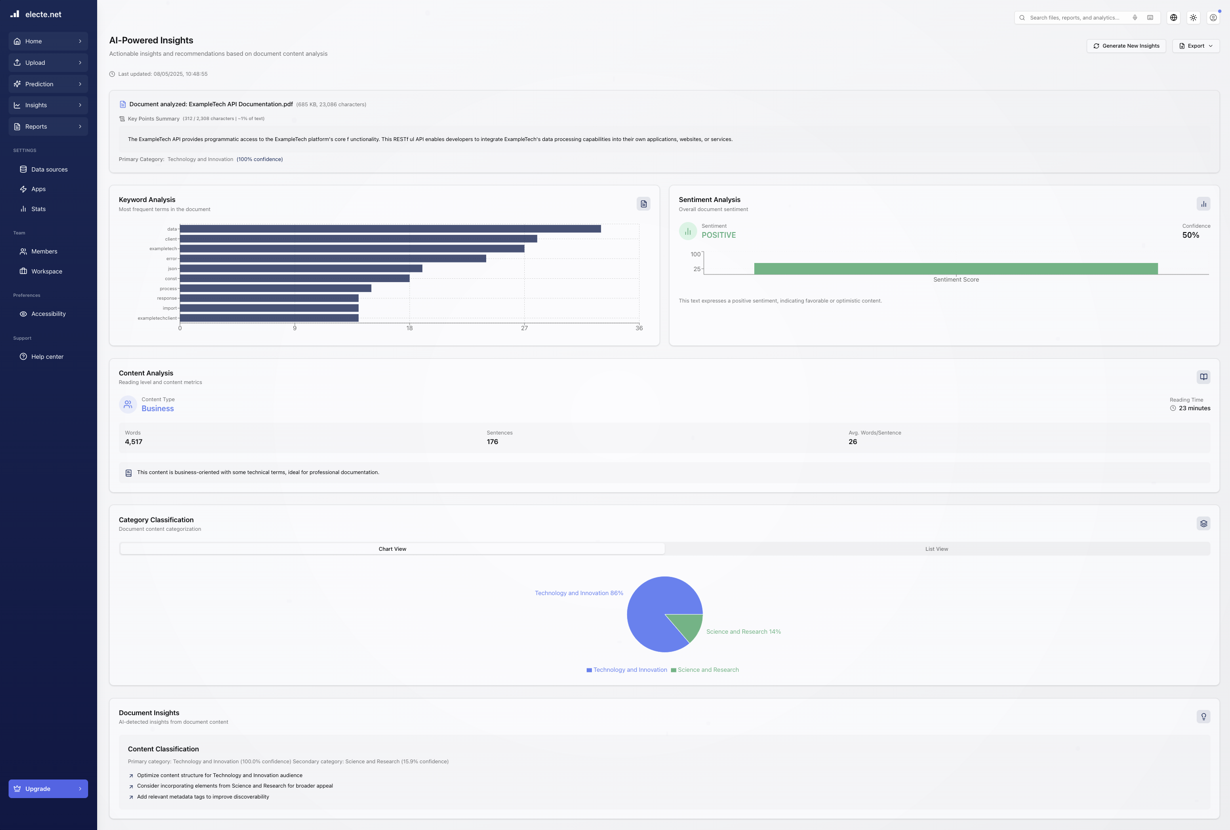Click the Sentiment Analysis bar chart icon

(x=1203, y=204)
